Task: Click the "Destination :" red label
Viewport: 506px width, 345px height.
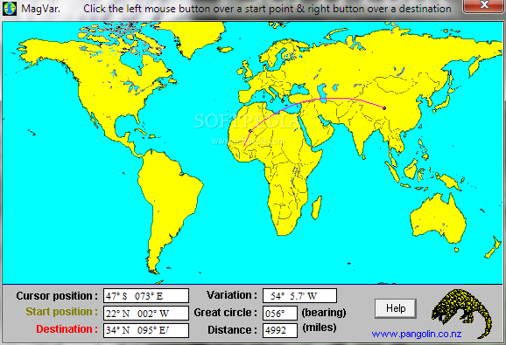Action: coord(67,329)
